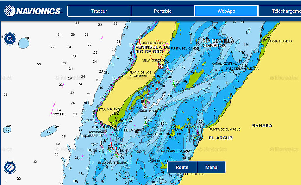The image size is (301, 185).
Task: Switch to the Traceur tab
Action: pos(99,11)
